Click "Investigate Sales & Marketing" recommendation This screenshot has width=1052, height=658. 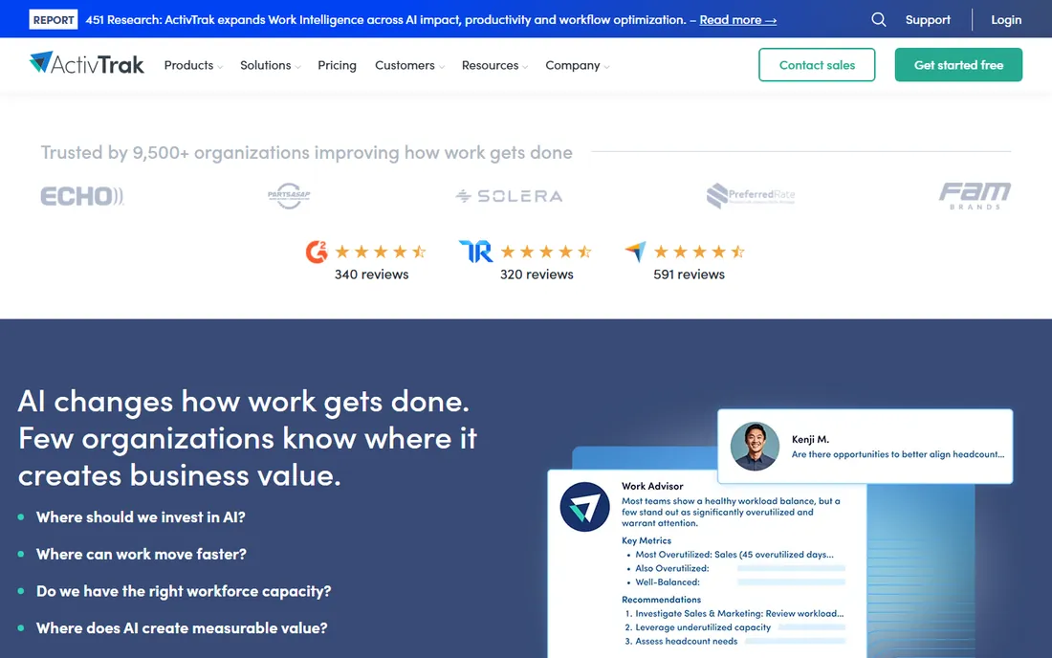[x=738, y=614]
